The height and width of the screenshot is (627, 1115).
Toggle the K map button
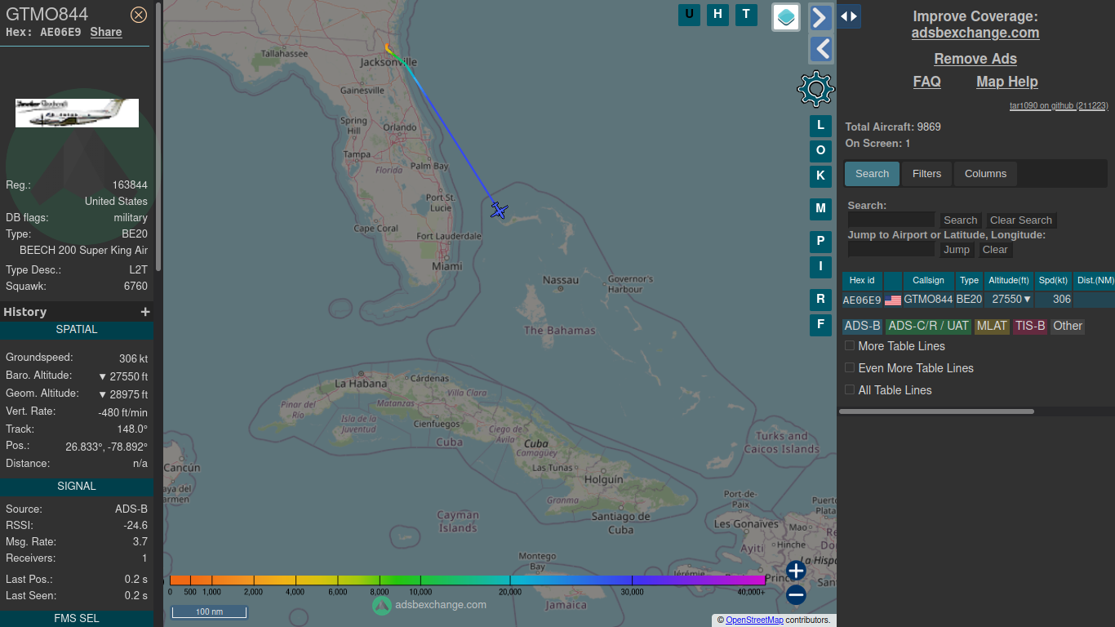(x=820, y=176)
